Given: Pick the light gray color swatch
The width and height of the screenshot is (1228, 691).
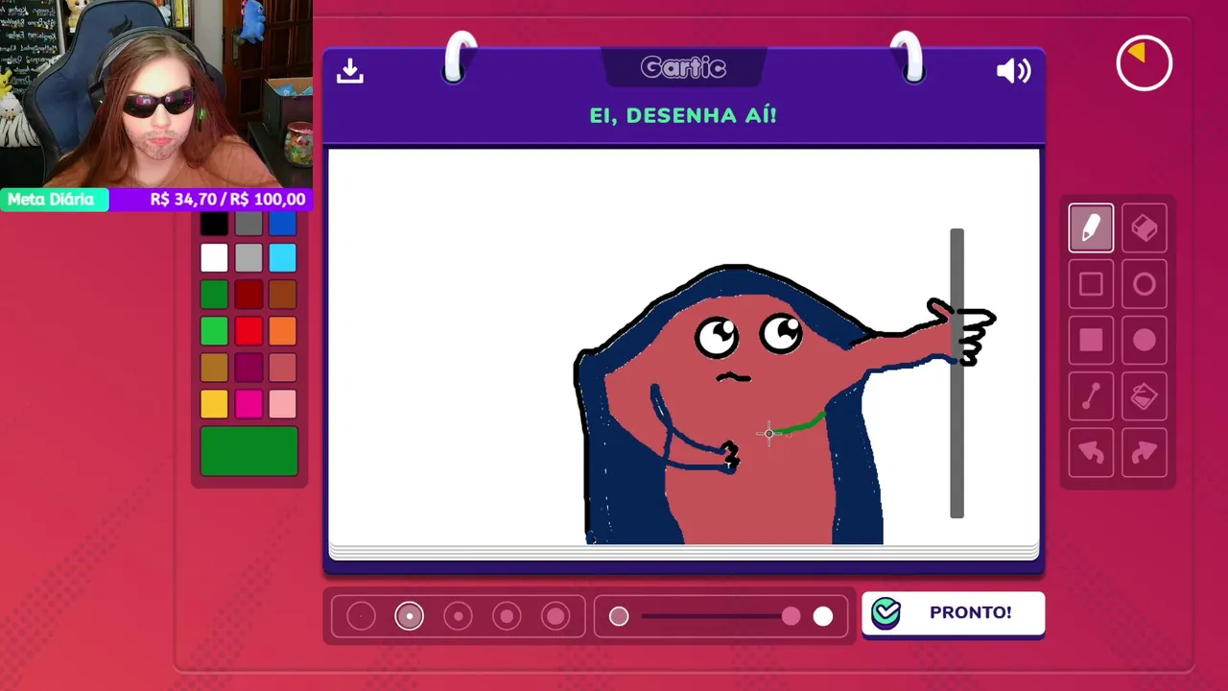Looking at the screenshot, I should pyautogui.click(x=248, y=258).
